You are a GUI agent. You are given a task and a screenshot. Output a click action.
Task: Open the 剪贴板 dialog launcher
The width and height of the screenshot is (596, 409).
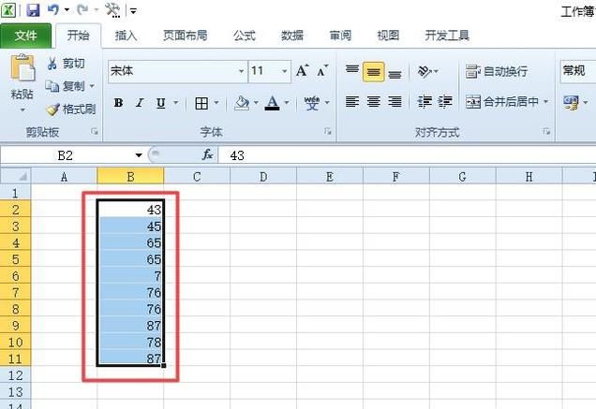pos(95,131)
